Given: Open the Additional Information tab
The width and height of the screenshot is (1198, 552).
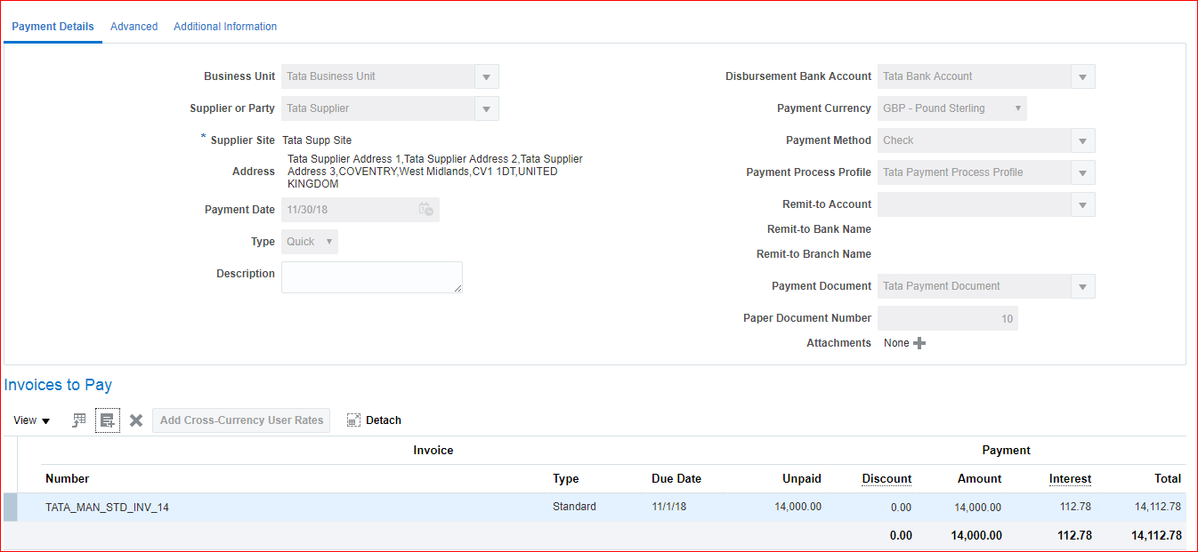Looking at the screenshot, I should pyautogui.click(x=225, y=27).
